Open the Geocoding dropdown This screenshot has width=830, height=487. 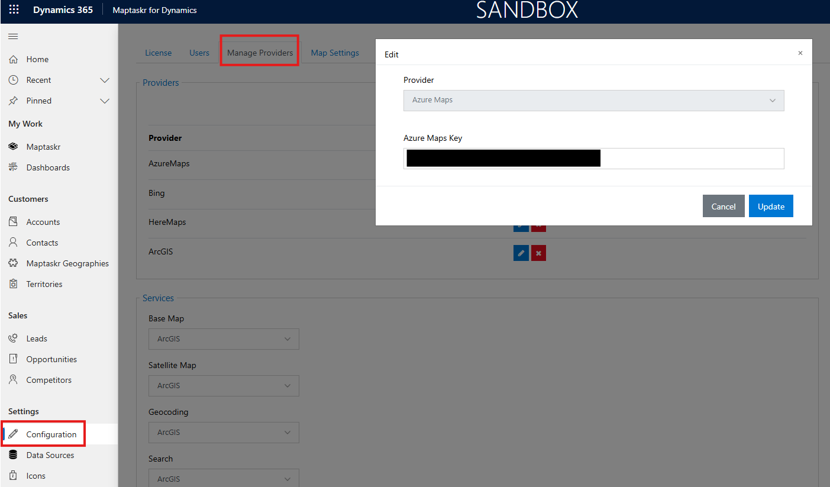(224, 433)
